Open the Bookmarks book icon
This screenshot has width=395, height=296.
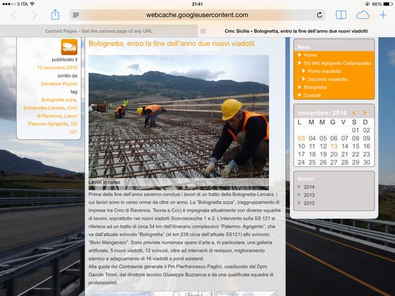[x=341, y=14]
